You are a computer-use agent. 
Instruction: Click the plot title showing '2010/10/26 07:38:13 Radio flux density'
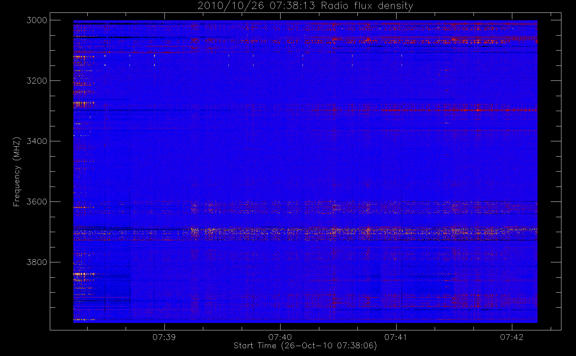point(305,6)
